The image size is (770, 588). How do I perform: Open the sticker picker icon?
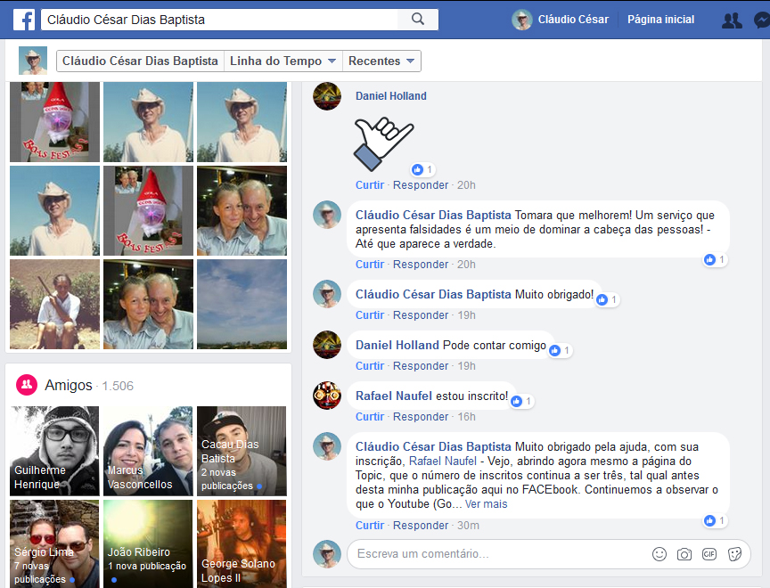click(x=734, y=554)
